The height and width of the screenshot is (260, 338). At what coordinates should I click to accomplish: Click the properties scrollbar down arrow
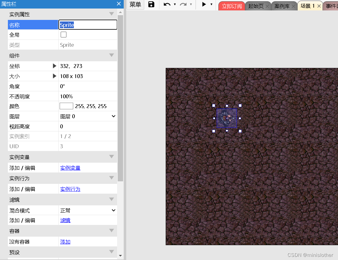click(x=121, y=256)
